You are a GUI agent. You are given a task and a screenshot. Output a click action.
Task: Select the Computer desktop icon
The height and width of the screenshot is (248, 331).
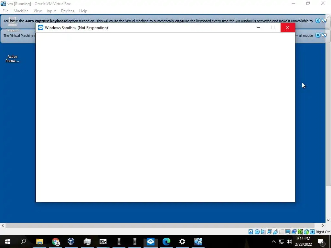click(12, 24)
